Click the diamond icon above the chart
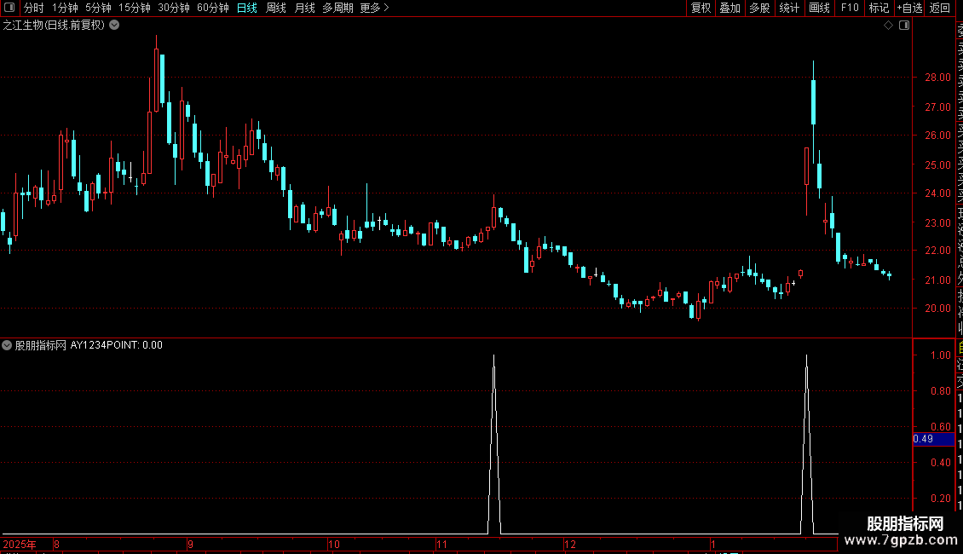The height and width of the screenshot is (554, 963). [x=888, y=26]
